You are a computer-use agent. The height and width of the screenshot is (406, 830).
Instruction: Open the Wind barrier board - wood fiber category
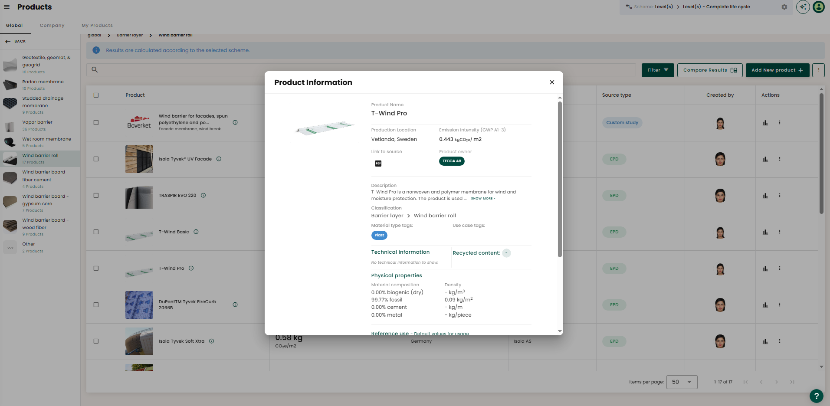[40, 227]
